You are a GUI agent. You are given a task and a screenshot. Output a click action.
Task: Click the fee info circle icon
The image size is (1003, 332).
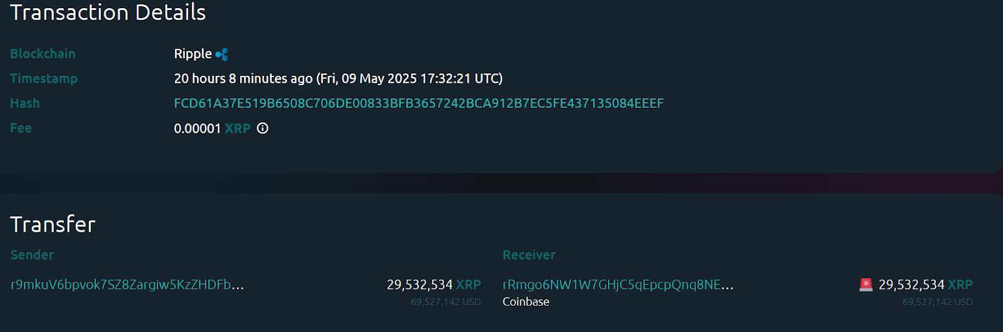[x=263, y=128]
